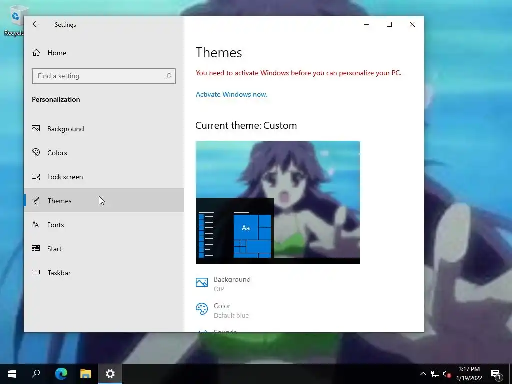
Task: Click the Background picture icon under theme preview
Action: tap(202, 282)
